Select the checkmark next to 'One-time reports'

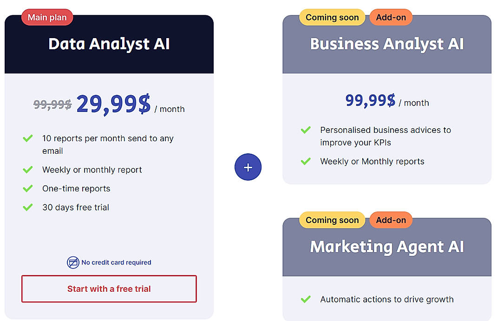(28, 189)
